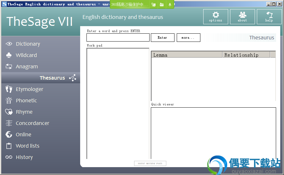Image resolution: width=284 pixels, height=175 pixels.
Task: Click the HIDE WORK PAD button
Action: [150, 163]
